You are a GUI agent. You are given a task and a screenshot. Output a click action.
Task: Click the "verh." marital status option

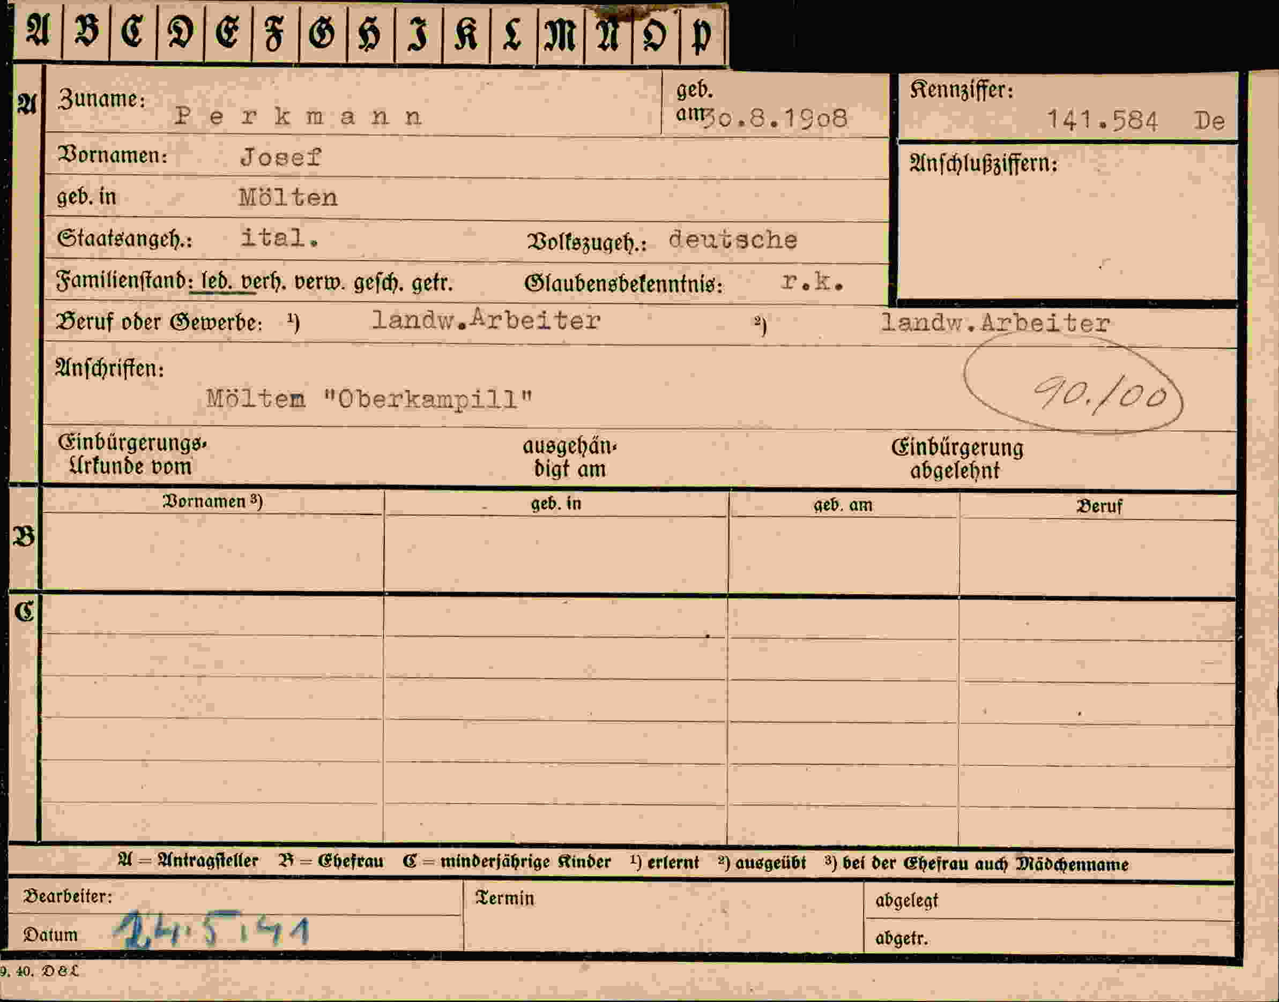pyautogui.click(x=264, y=283)
